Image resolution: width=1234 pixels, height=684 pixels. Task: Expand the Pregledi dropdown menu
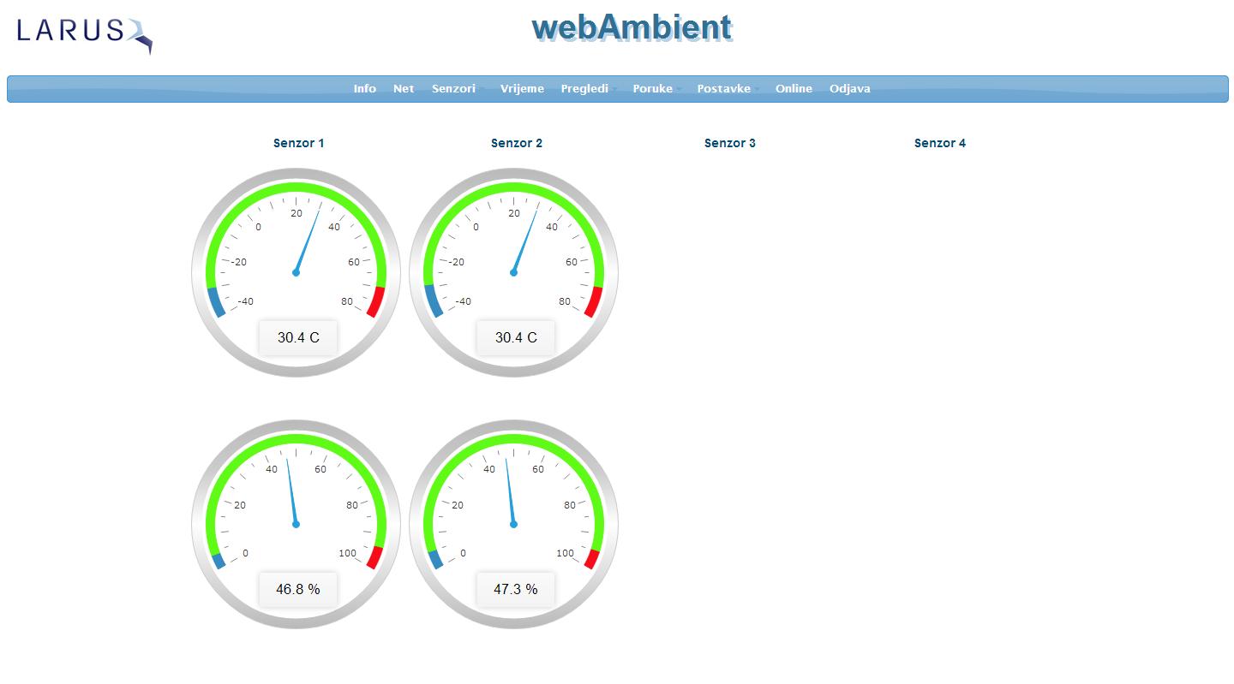coord(585,89)
